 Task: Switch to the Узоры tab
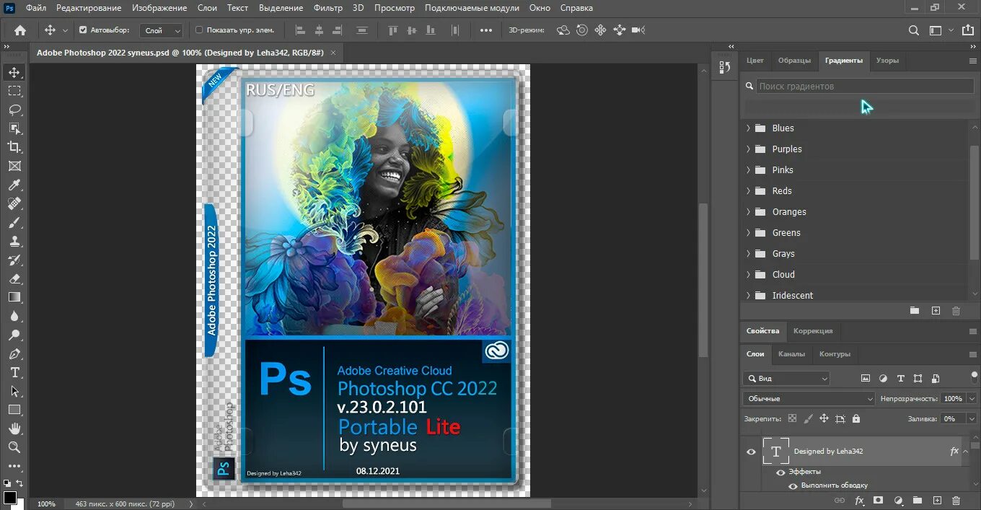(x=887, y=61)
